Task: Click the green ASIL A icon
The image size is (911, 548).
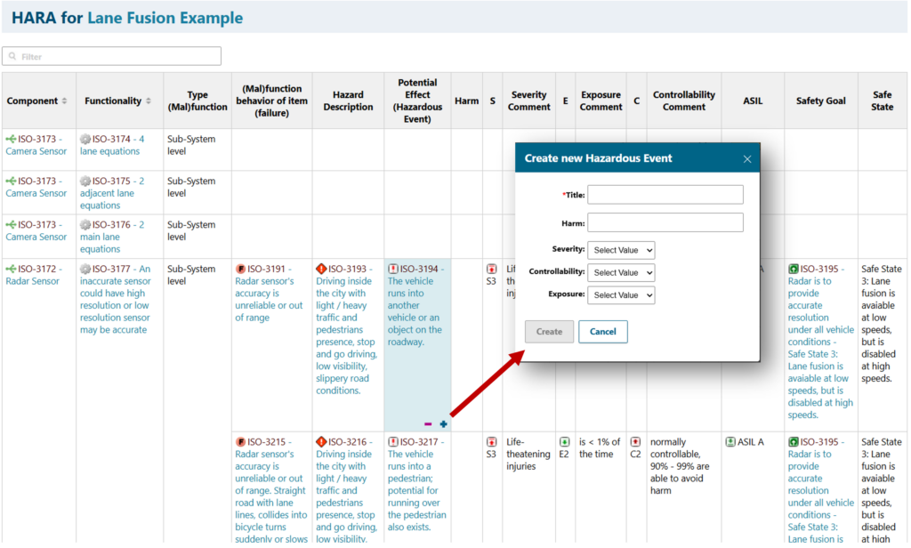Action: [730, 441]
